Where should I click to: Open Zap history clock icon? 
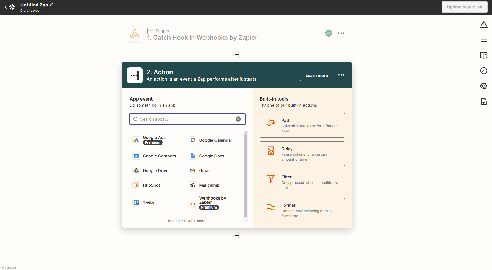484,71
